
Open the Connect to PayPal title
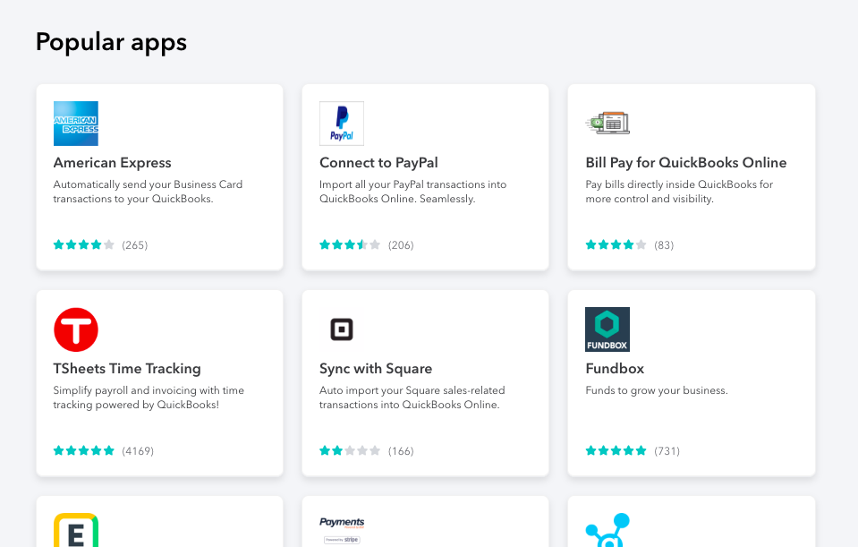(378, 163)
